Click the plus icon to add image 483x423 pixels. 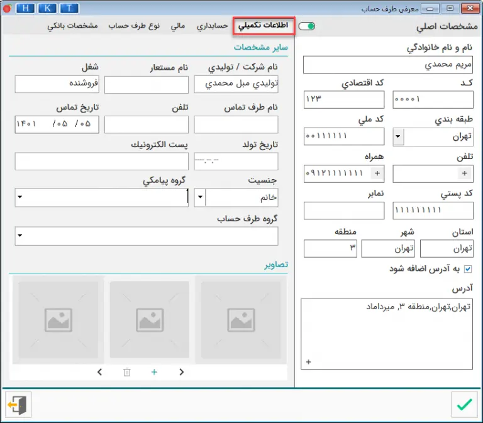(x=154, y=372)
